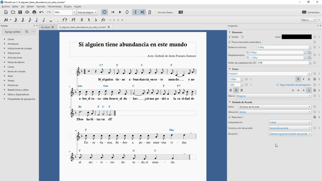322x181 pixels.
Task: Open the Archivo menu
Action: 6,7
